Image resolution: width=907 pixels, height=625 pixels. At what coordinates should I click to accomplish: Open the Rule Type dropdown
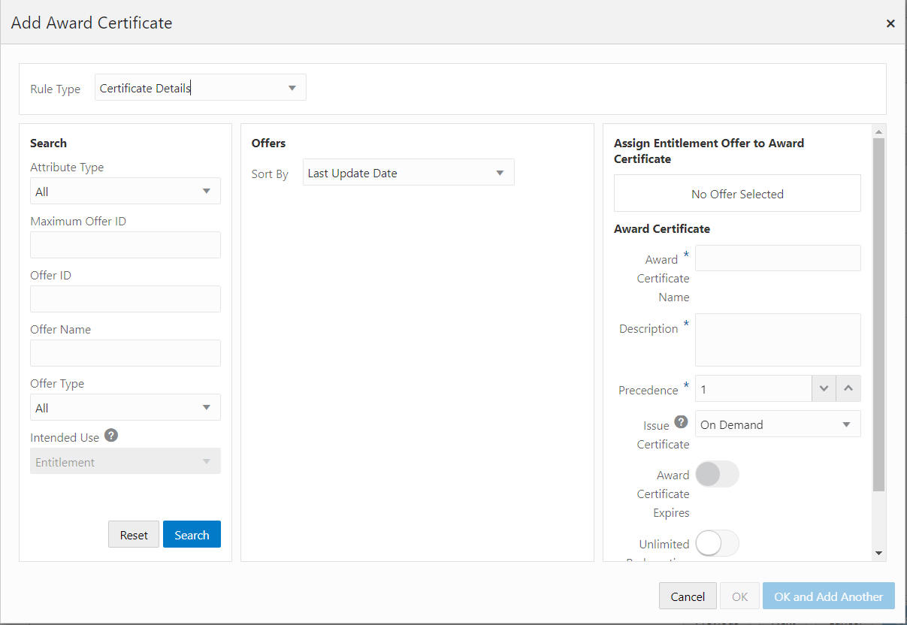[x=201, y=88]
